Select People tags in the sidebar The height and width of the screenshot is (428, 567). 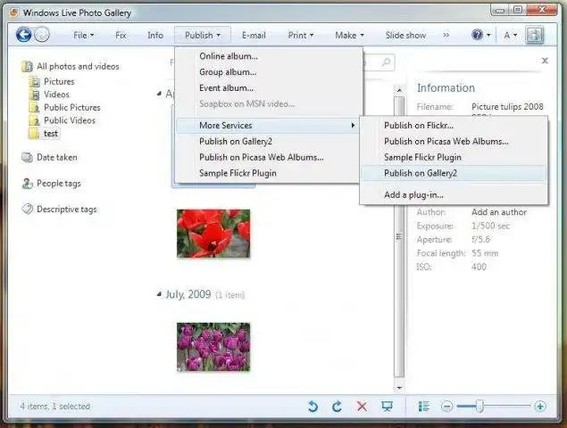(59, 184)
